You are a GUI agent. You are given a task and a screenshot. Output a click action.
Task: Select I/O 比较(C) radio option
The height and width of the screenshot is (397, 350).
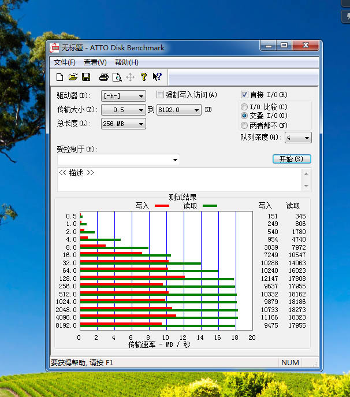click(x=244, y=107)
